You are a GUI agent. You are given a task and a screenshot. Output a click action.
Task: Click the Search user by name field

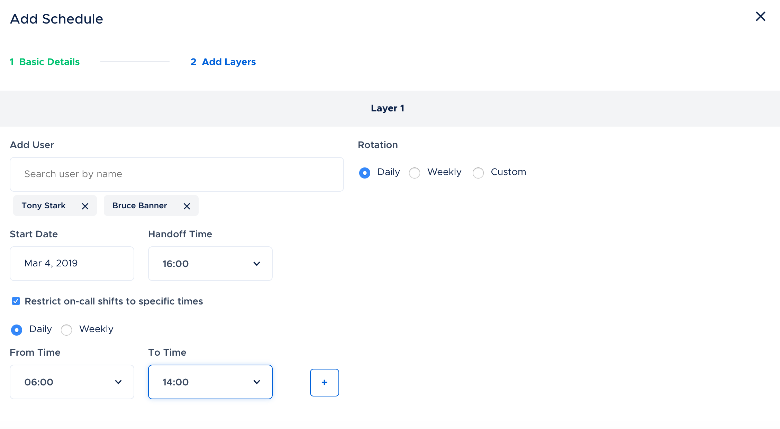[176, 174]
